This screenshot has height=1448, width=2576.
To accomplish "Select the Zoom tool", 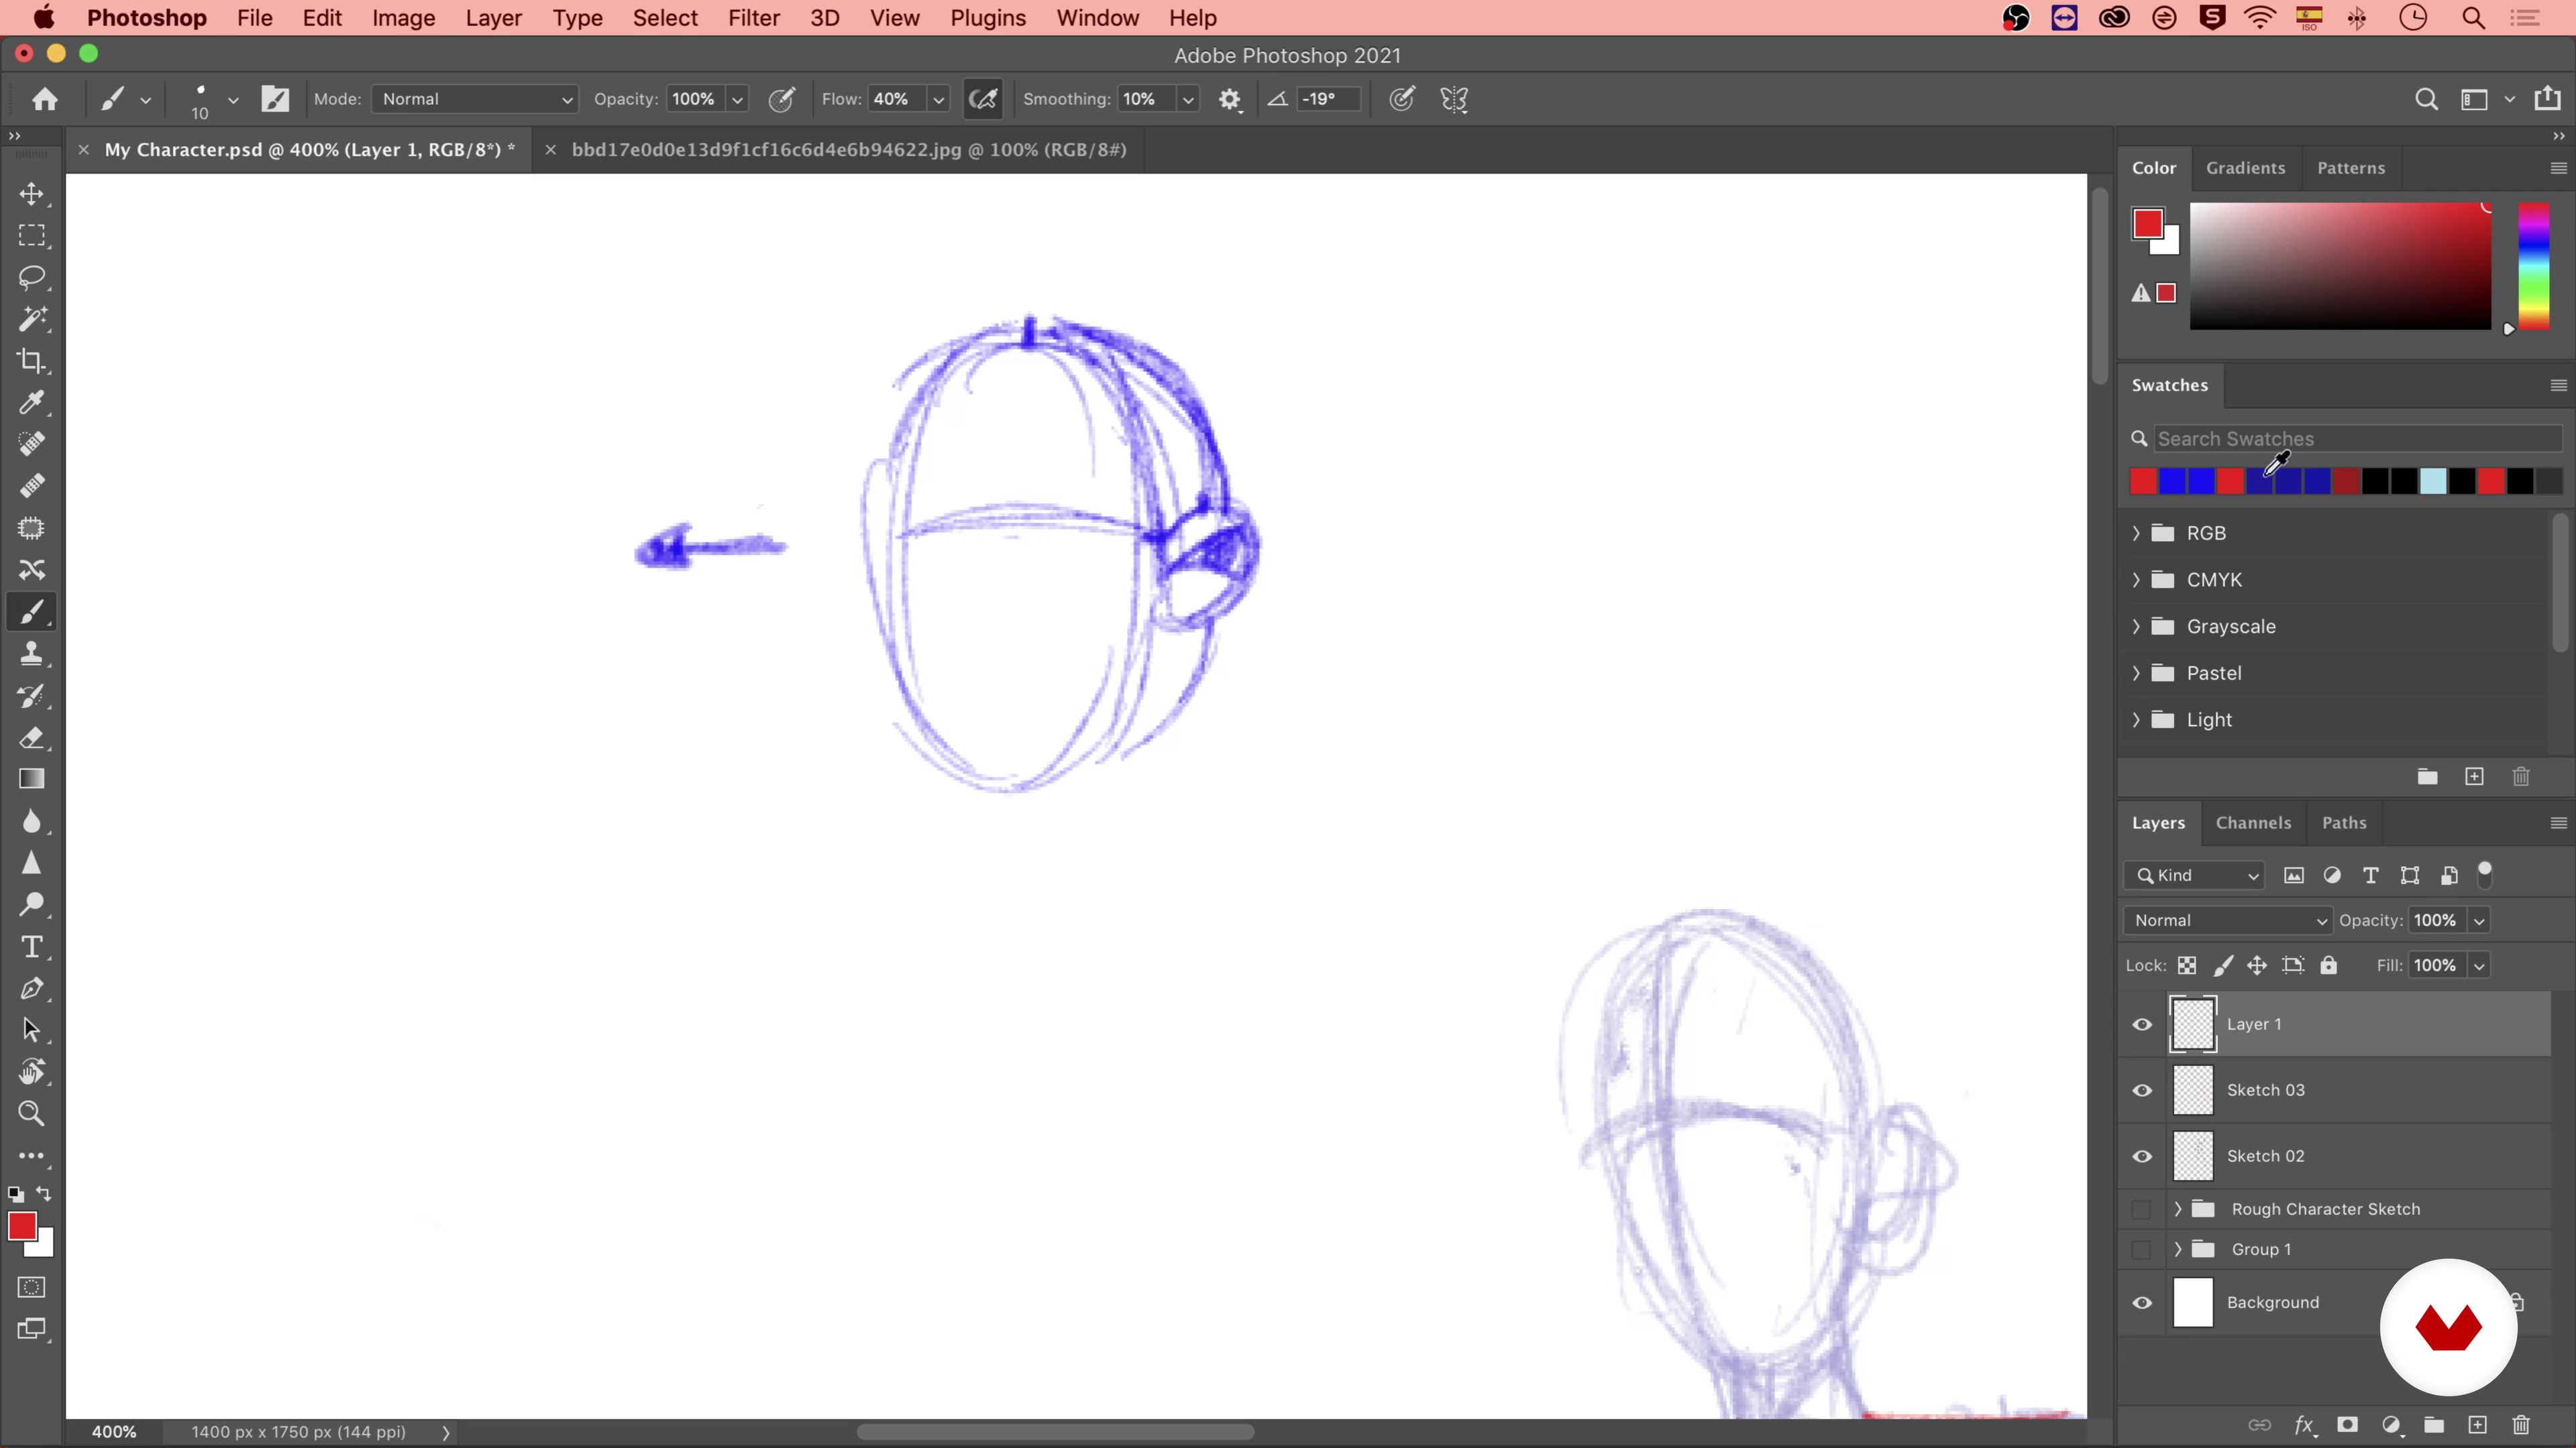I will [x=32, y=1113].
